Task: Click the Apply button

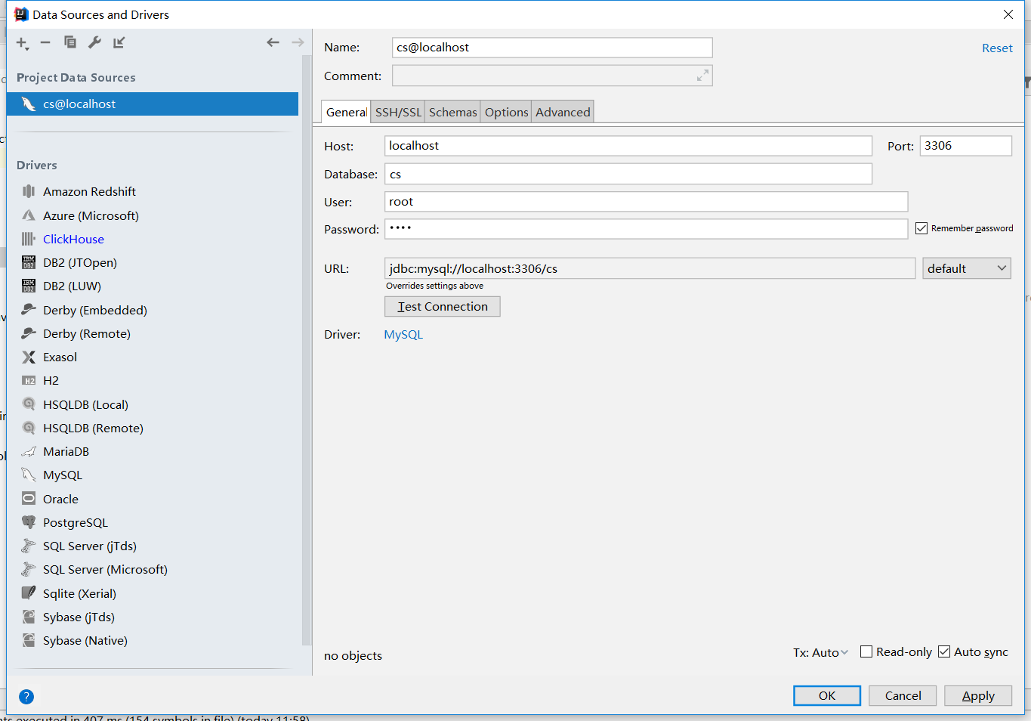Action: tap(978, 695)
